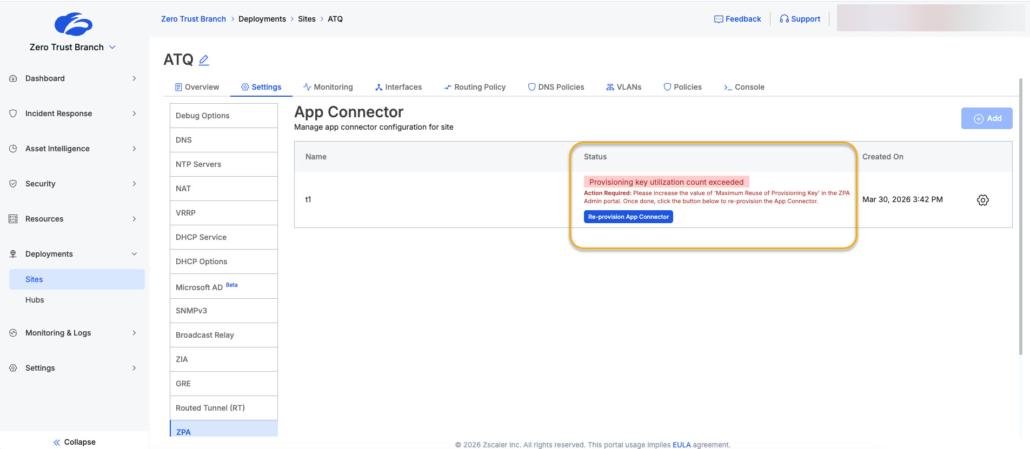The height and width of the screenshot is (449, 1030).
Task: Open the Monitoring tab
Action: [328, 87]
